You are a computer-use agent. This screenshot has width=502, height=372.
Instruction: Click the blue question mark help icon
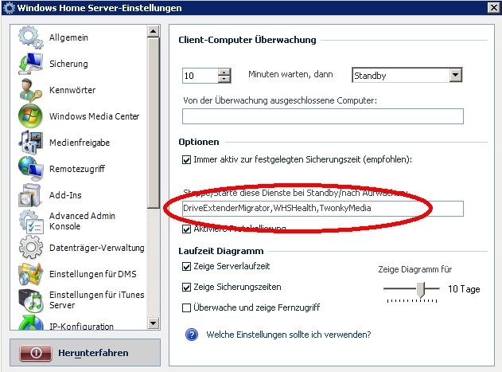(192, 335)
